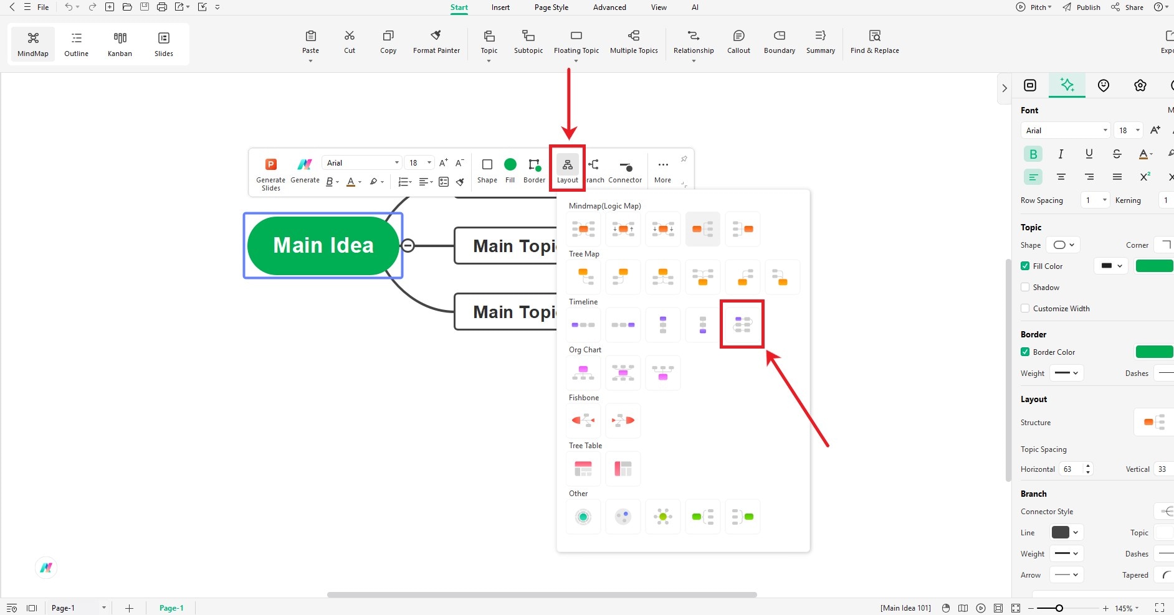Open the AI style panel tab
The height and width of the screenshot is (615, 1174).
1067,85
